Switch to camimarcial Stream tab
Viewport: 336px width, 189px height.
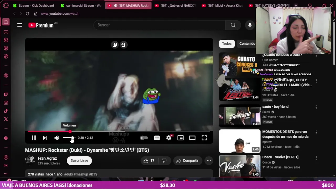[x=81, y=6]
